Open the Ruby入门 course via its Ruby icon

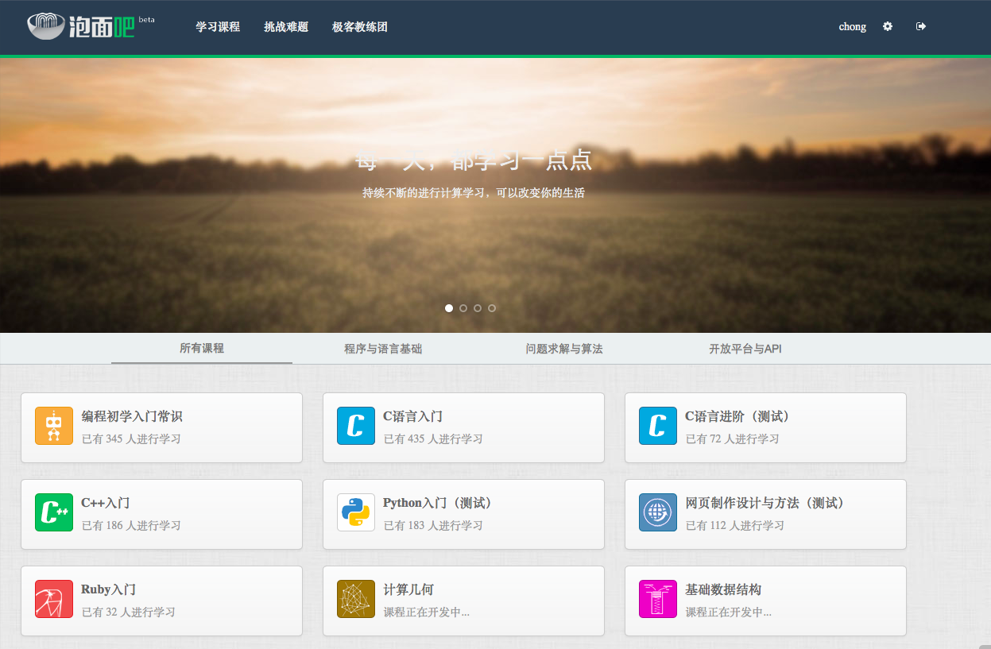tap(53, 600)
